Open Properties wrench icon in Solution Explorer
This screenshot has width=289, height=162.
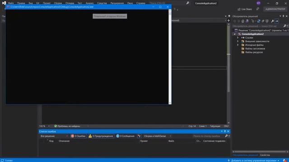click(272, 21)
